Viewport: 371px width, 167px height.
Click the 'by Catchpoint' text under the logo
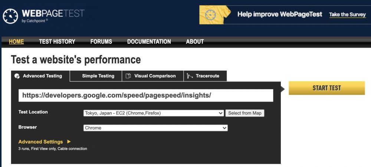(x=35, y=21)
